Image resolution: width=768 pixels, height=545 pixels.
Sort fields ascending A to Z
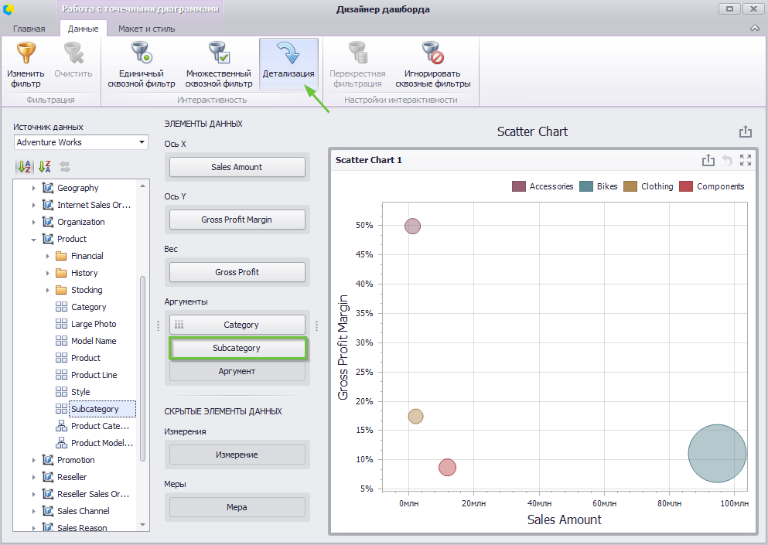tap(24, 166)
